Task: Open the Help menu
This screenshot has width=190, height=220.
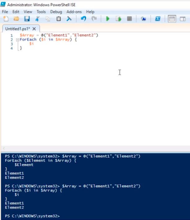Action: 90,12
